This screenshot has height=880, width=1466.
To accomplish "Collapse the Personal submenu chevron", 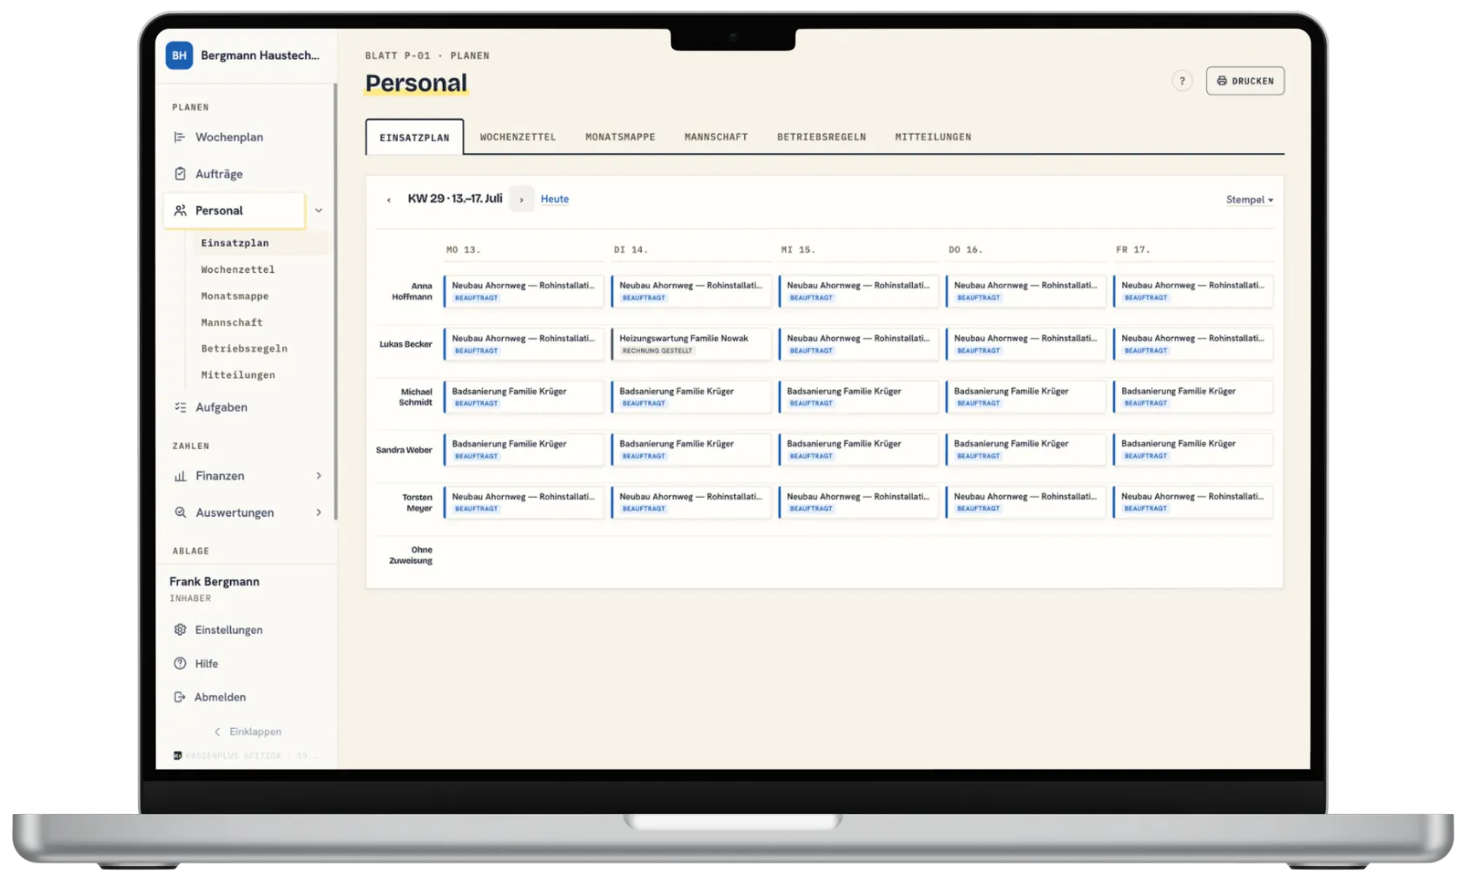I will coord(319,210).
